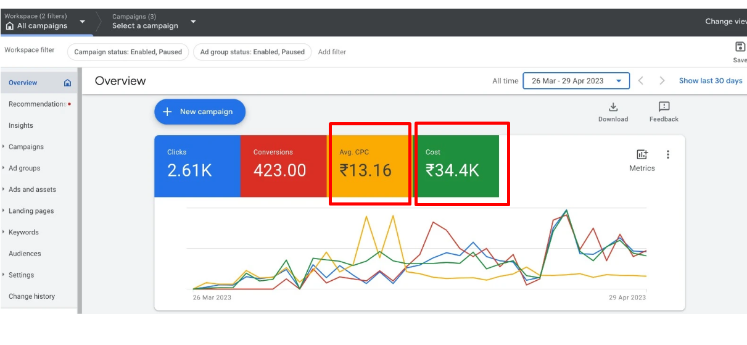Image resolution: width=747 pixels, height=345 pixels.
Task: Open Insights from the sidebar
Action: (21, 125)
